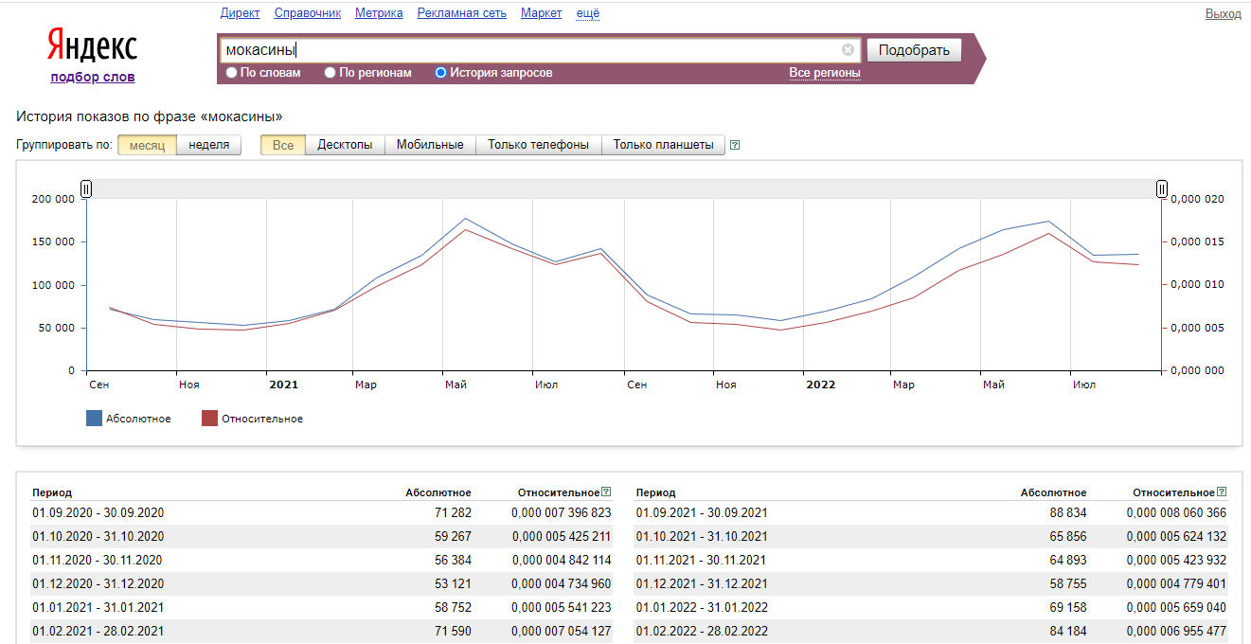The image size is (1251, 644).
Task: Open help icon beside left Относительное column header
Action: pos(606,492)
